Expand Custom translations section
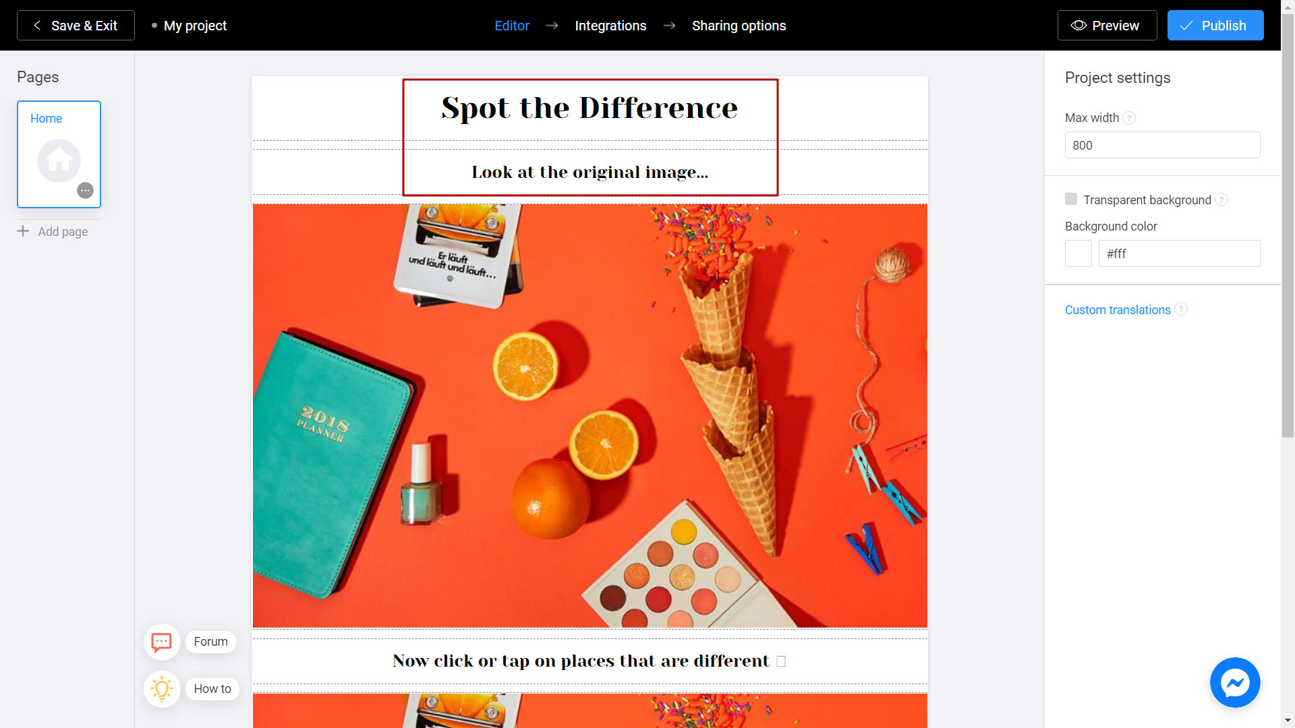 [x=1118, y=309]
